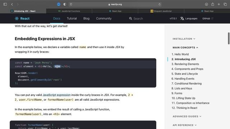Open 9. Forms in sidebar
Image resolution: width=230 pixels, height=129 pixels.
[177, 93]
